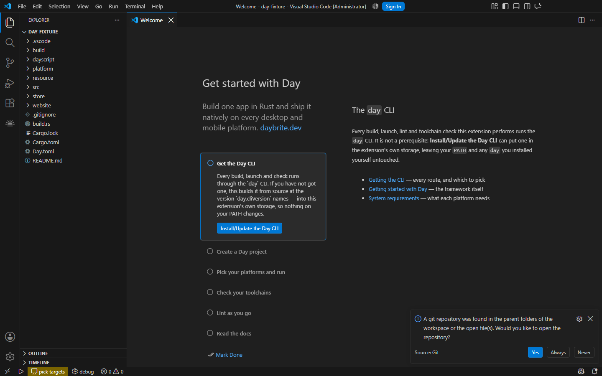Expand the src folder

tap(73, 87)
